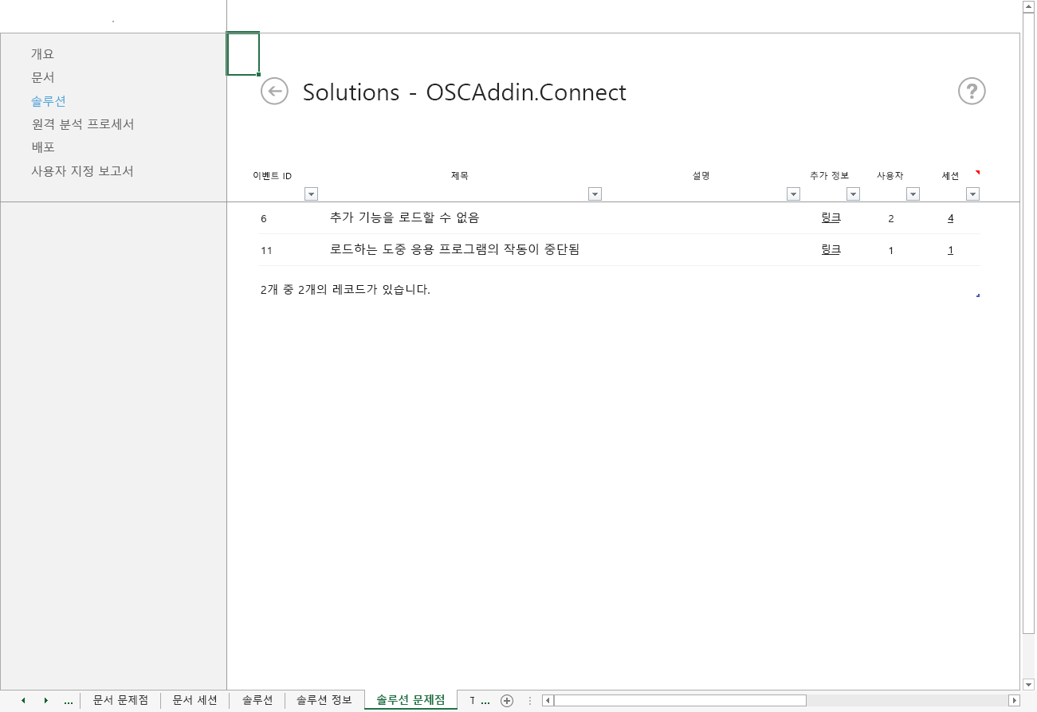This screenshot has width=1037, height=712.
Task: Add a new sheet with plus icon
Action: [x=507, y=701]
